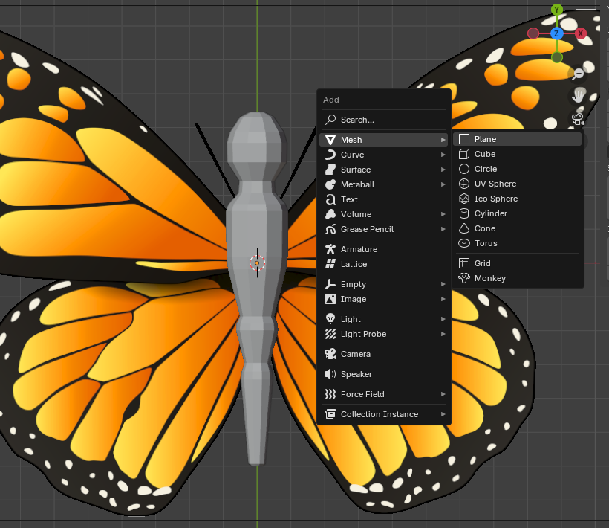
Task: Click the Empty axes icon
Action: (x=330, y=284)
